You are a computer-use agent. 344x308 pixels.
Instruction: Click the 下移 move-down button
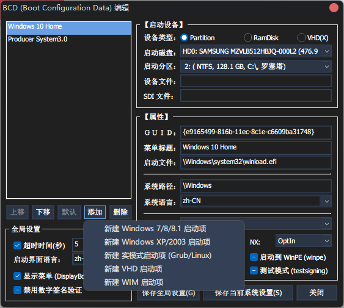[x=43, y=212]
